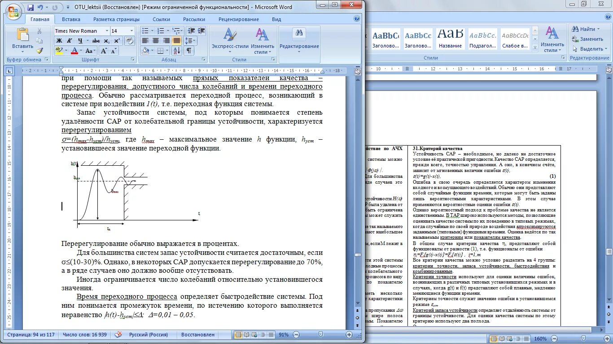Image resolution: width=613 pixels, height=344 pixels.
Task: Click the Paste (Вставить) clipboard icon
Action: pos(22,34)
